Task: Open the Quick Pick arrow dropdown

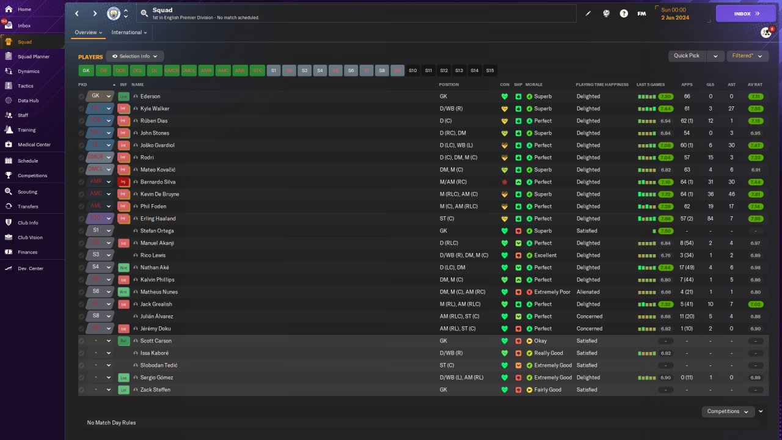Action: (715, 56)
